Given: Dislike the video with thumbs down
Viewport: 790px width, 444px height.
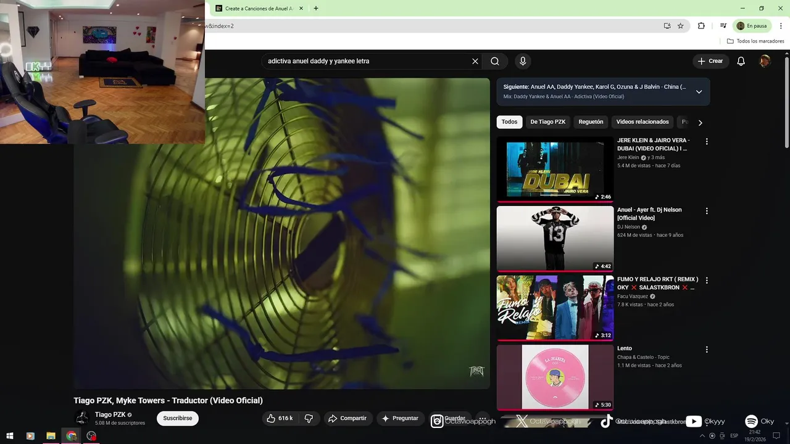Looking at the screenshot, I should (x=309, y=418).
